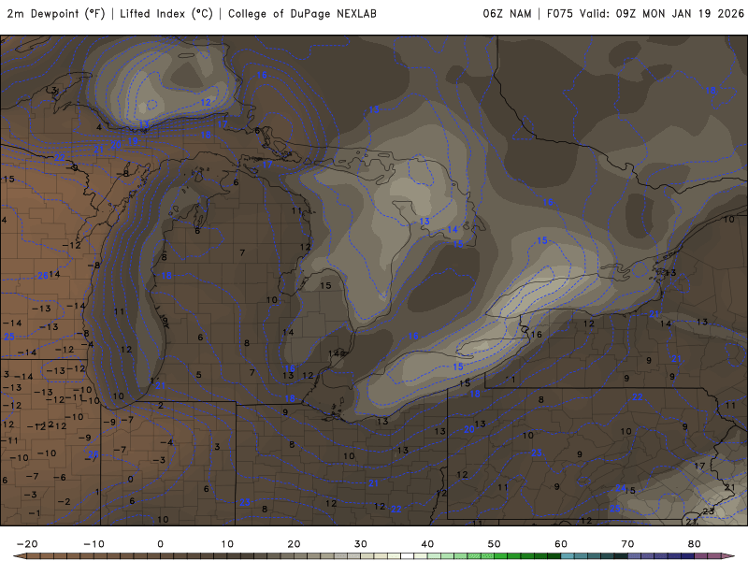
Task: Click the '20' label on the color bar
Action: click(x=294, y=544)
